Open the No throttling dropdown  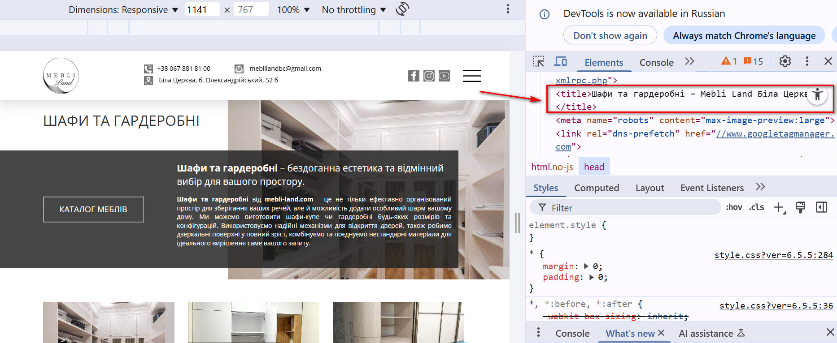(354, 10)
